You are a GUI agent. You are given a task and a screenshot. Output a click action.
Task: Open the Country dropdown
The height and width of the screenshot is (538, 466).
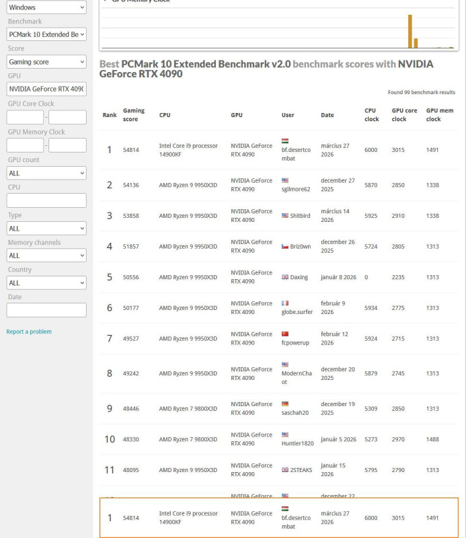tap(46, 282)
